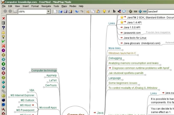Open a mind map file icon

(x=60, y=11)
